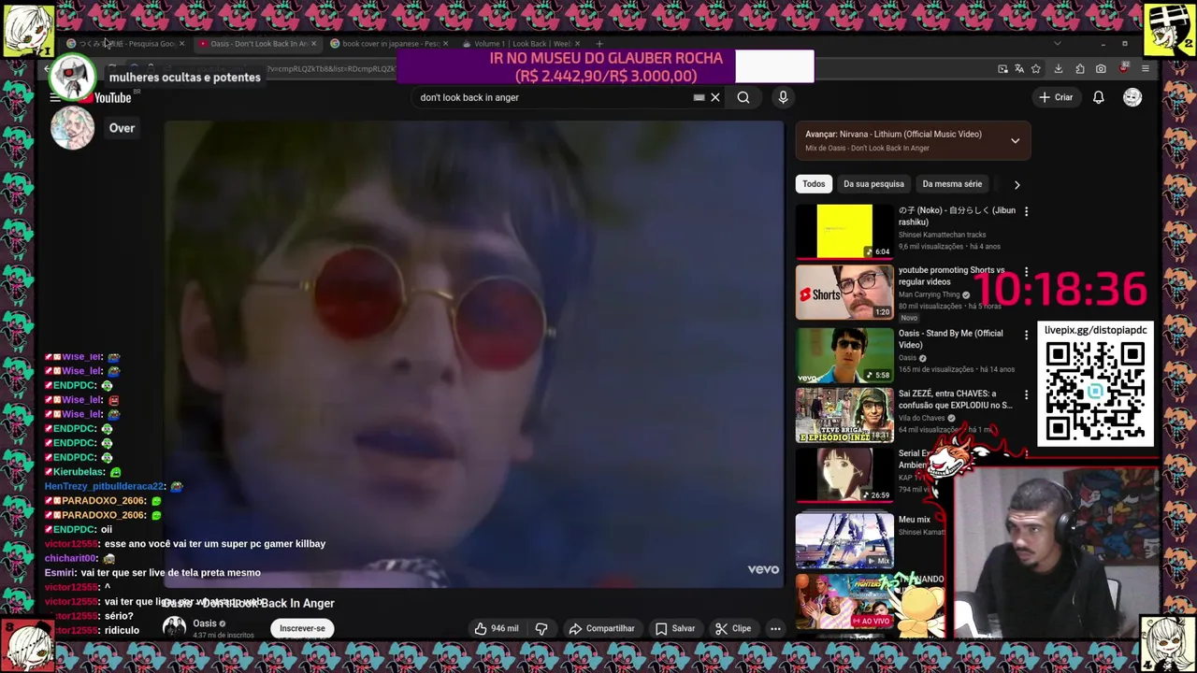The image size is (1197, 673).
Task: Click the vevo watermark on the video
Action: 763,569
